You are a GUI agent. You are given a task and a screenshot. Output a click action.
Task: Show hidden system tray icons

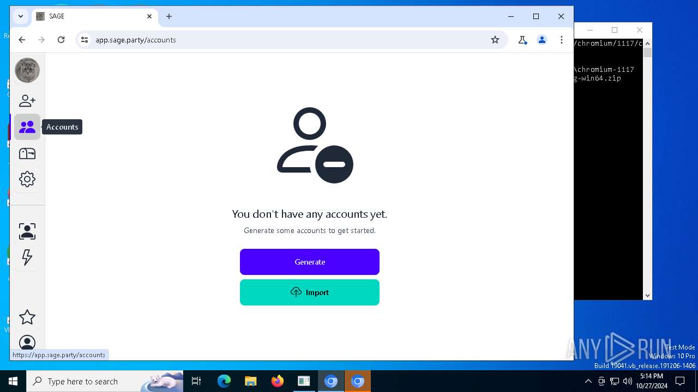[x=588, y=381]
